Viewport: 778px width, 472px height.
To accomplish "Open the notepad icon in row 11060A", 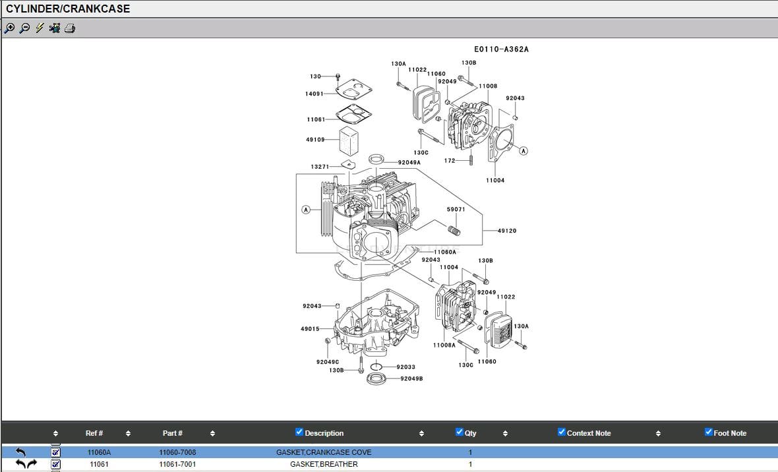I will pyautogui.click(x=56, y=452).
